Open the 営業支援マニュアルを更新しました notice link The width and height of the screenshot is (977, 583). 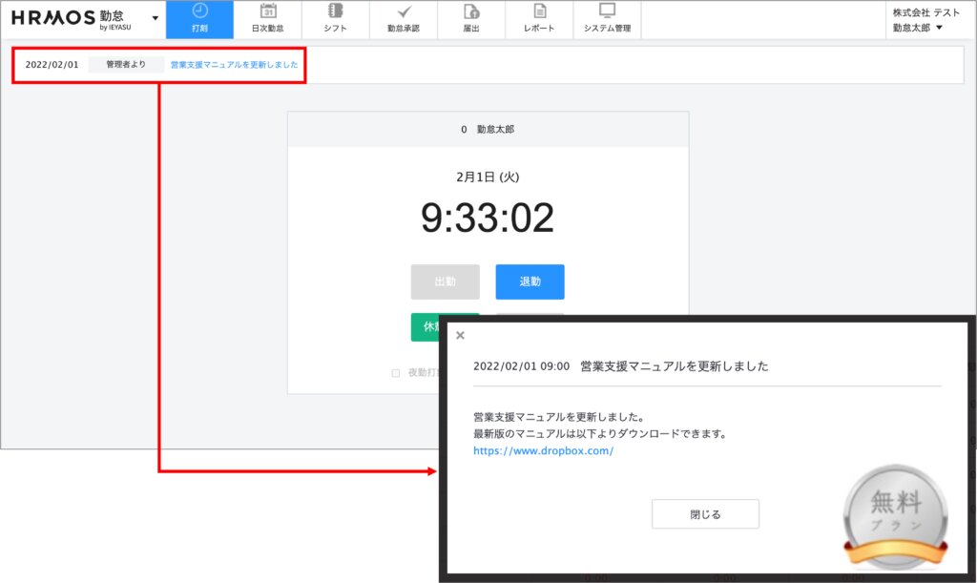tap(234, 65)
